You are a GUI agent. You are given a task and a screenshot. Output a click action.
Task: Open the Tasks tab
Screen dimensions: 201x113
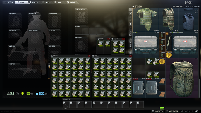(71, 2)
